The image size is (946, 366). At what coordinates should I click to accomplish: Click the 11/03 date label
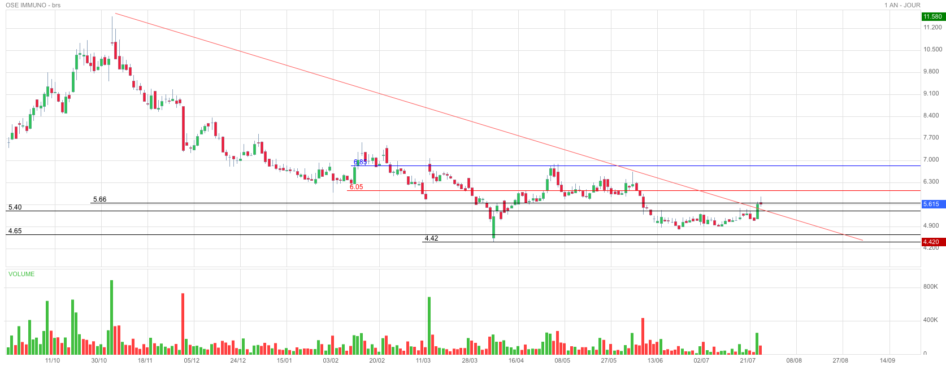423,360
